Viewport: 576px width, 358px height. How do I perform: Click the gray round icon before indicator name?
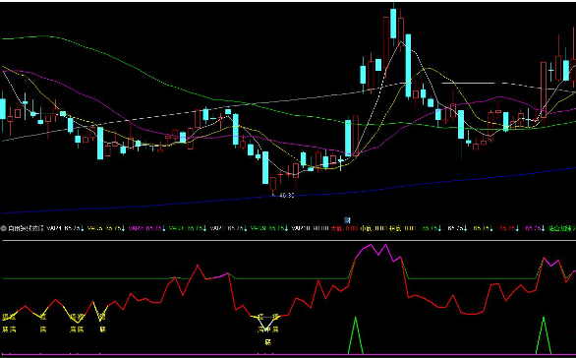click(x=3, y=228)
